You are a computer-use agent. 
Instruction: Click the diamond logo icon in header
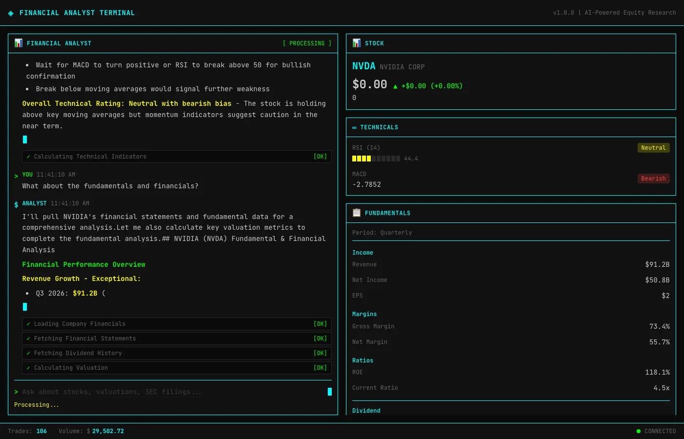[11, 13]
